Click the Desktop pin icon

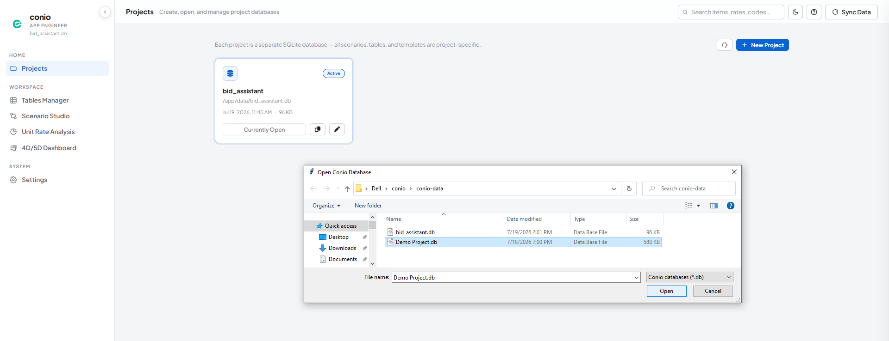[x=364, y=237]
